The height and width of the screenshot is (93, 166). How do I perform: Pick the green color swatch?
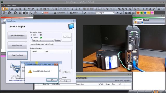click(142, 13)
